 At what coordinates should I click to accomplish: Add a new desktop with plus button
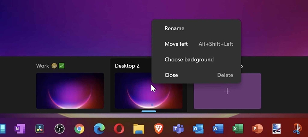(227, 91)
